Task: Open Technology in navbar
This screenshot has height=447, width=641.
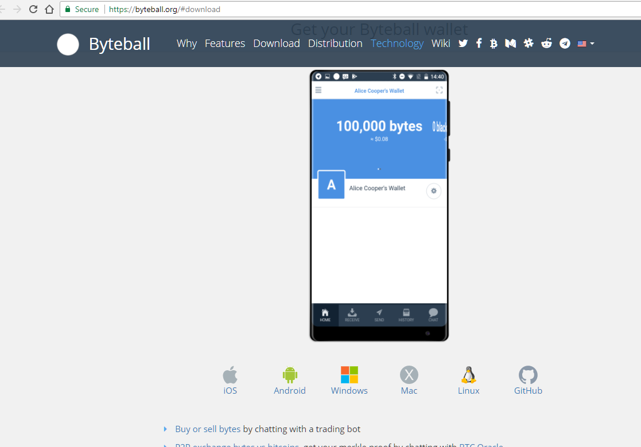Action: click(x=397, y=44)
